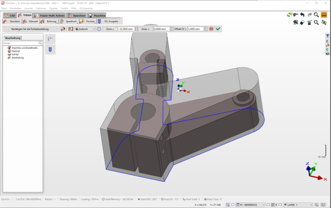Switch to the Fräsen Multi Achsen tab
331x208 pixels.
(x=49, y=16)
